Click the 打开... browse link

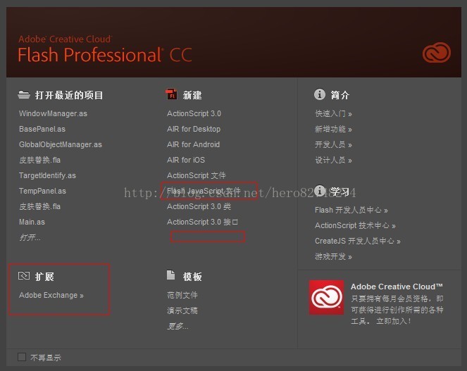click(x=30, y=237)
